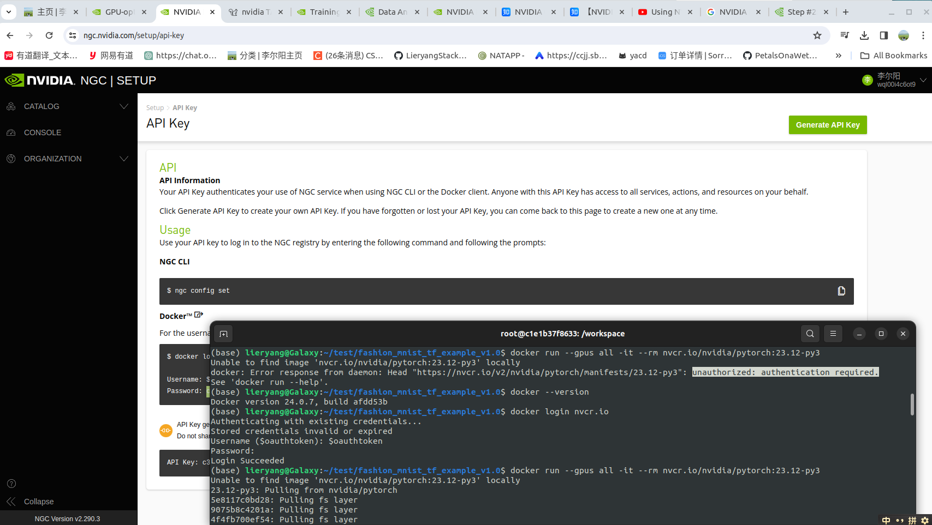932x525 pixels.
Task: Open the LieryangStack GitHub bookmark
Action: (x=430, y=56)
